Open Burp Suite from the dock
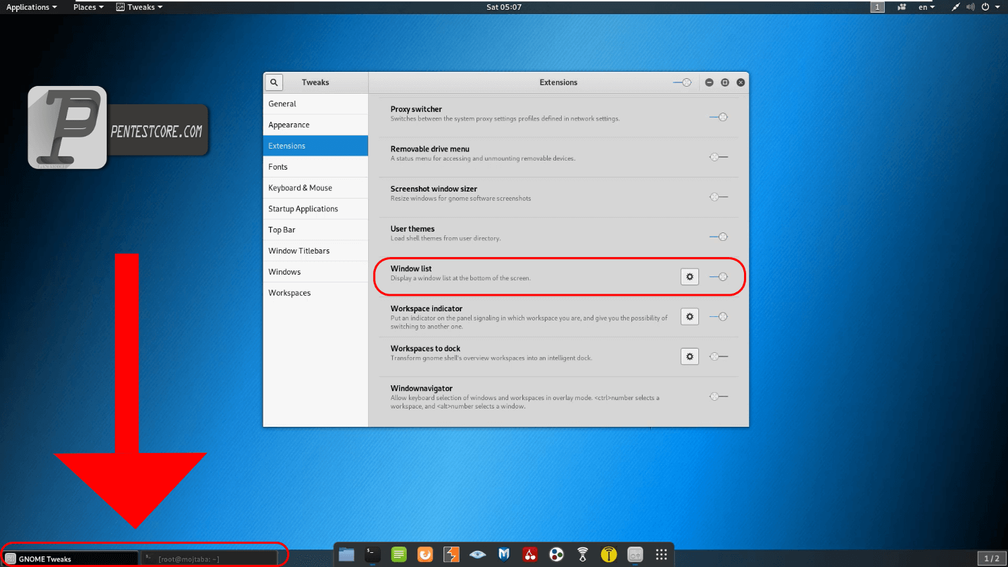Screen dimensions: 1008x567 click(452, 554)
